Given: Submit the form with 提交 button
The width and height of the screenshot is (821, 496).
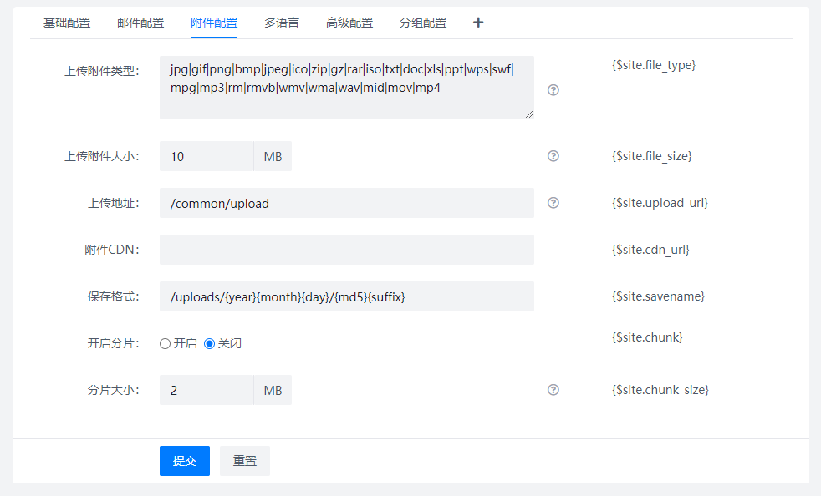Looking at the screenshot, I should coord(184,461).
